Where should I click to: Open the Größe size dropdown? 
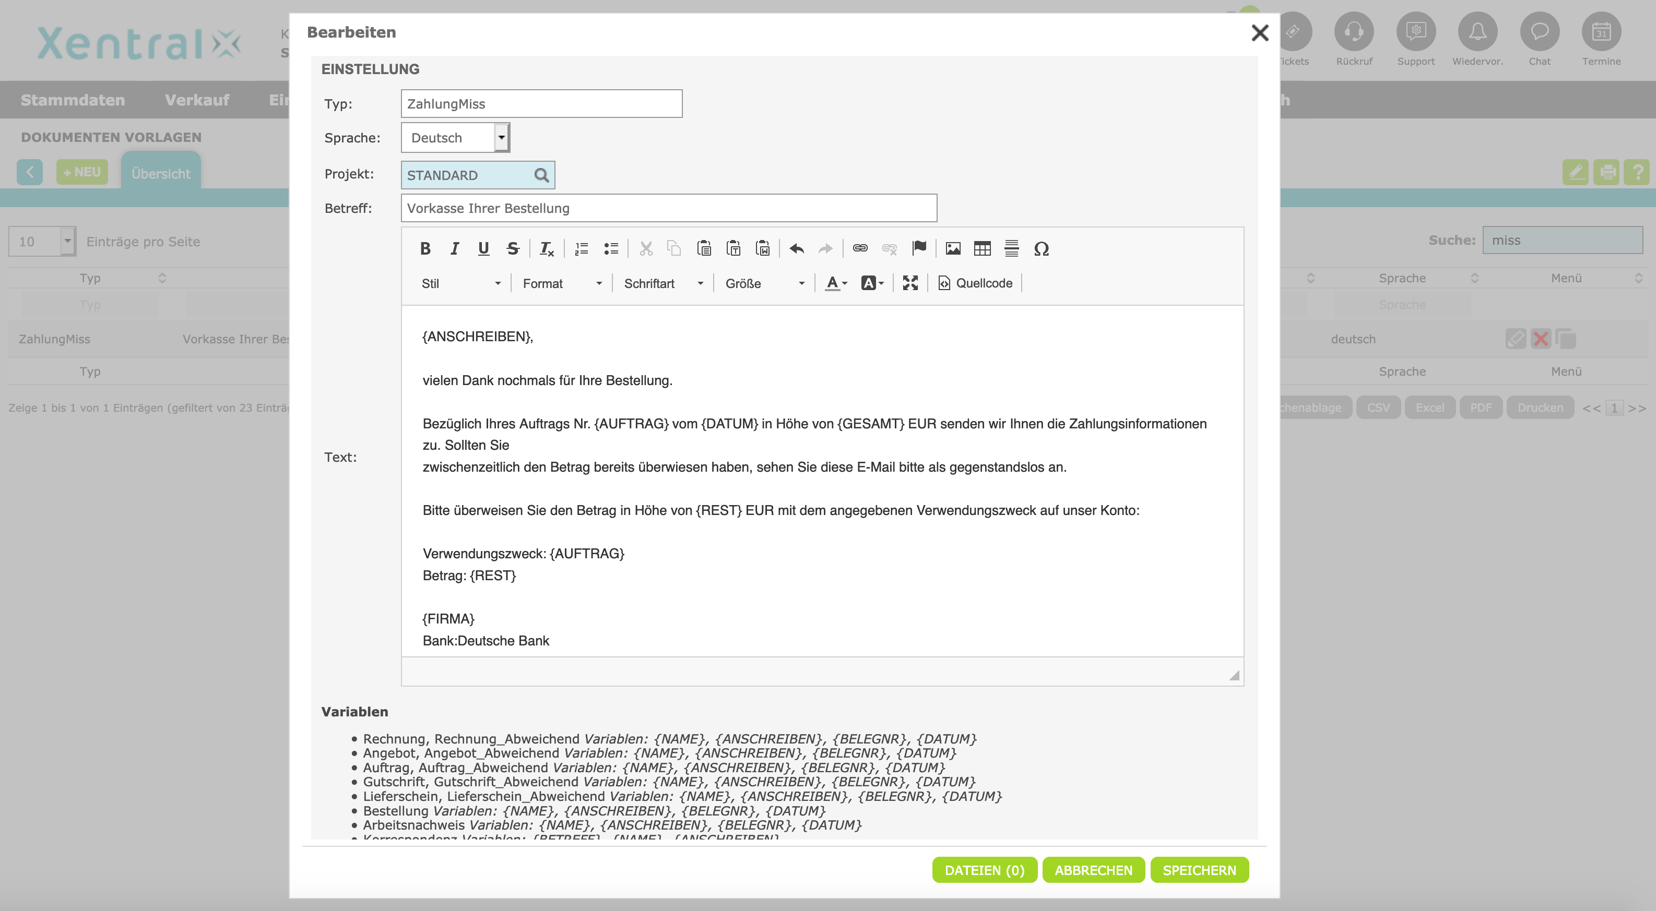(764, 283)
